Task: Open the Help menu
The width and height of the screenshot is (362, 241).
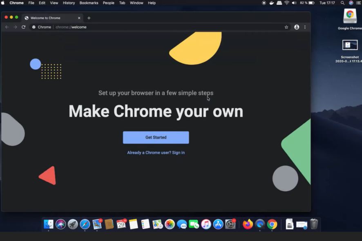Action: [152, 3]
